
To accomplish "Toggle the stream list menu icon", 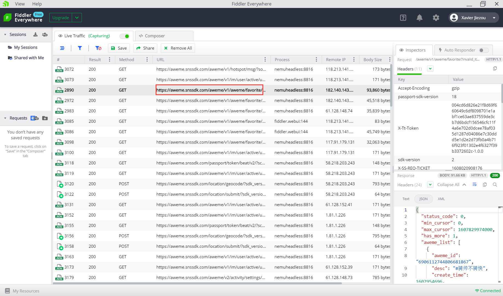I will 62,48.
